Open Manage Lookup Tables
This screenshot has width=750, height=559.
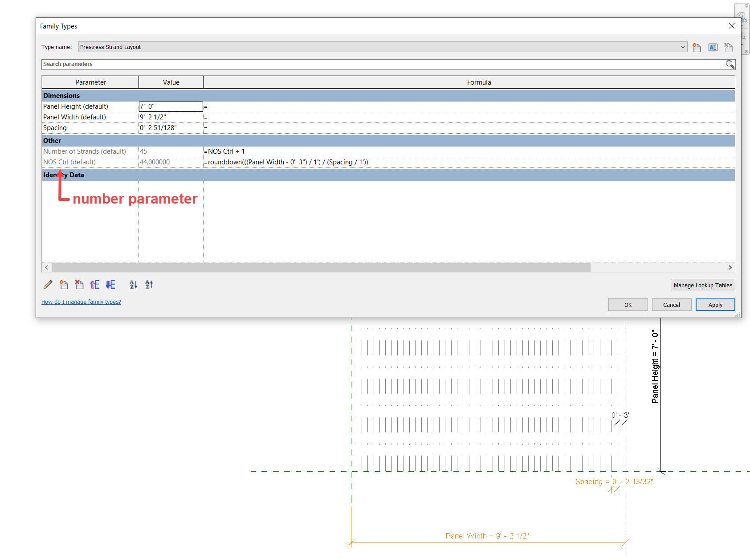tap(703, 285)
